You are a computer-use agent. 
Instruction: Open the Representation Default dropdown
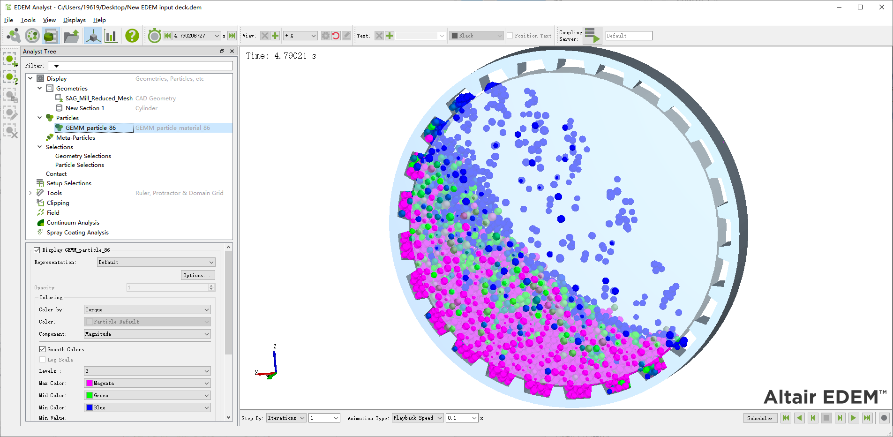coord(156,262)
